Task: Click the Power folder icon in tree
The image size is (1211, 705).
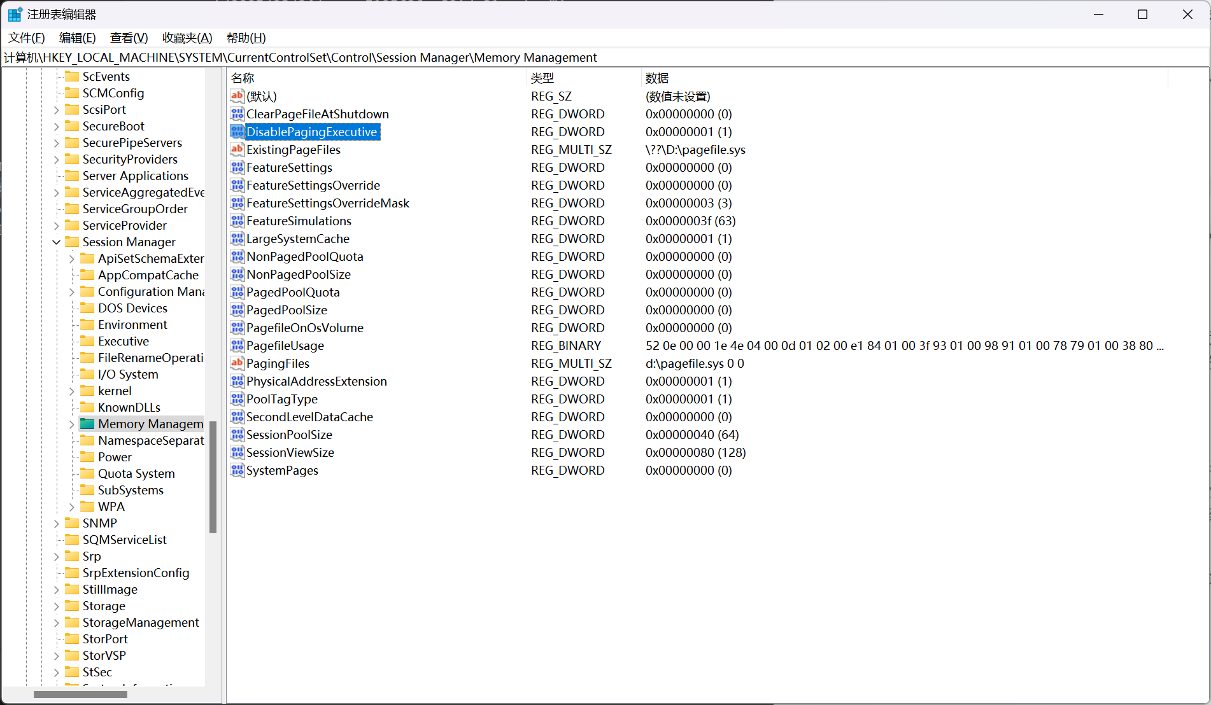Action: 87,457
